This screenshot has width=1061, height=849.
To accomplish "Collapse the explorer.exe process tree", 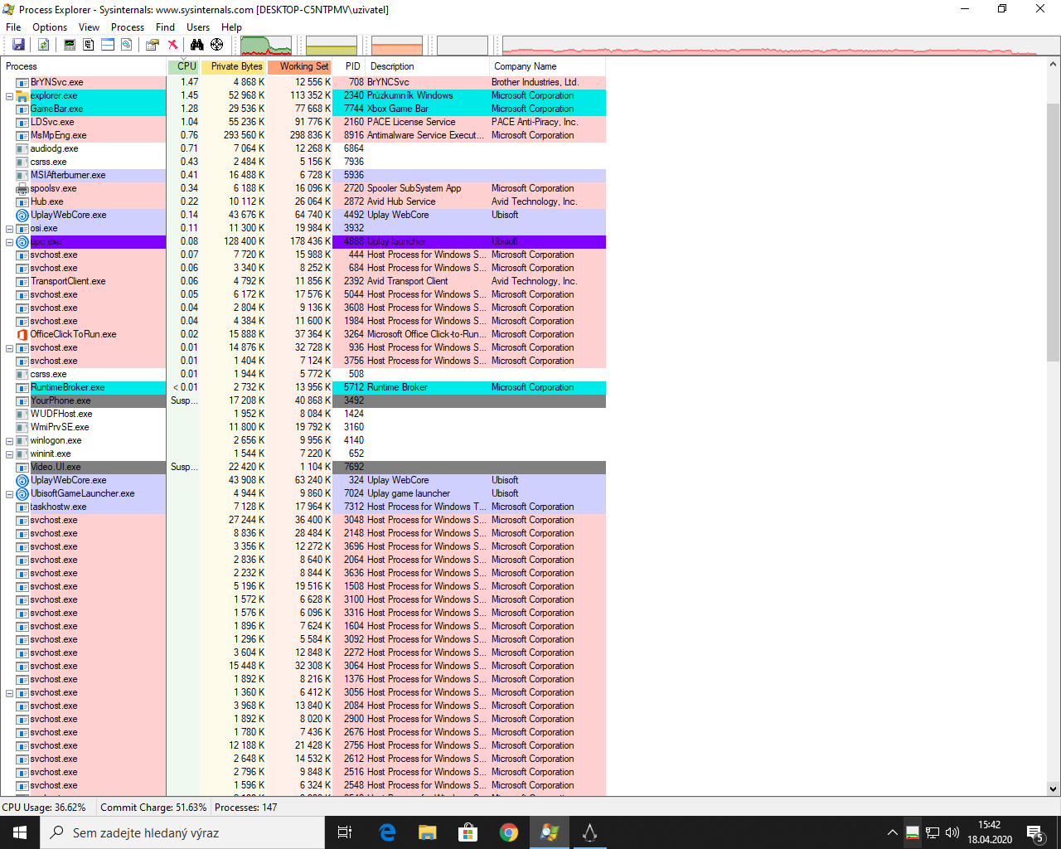I will 9,96.
